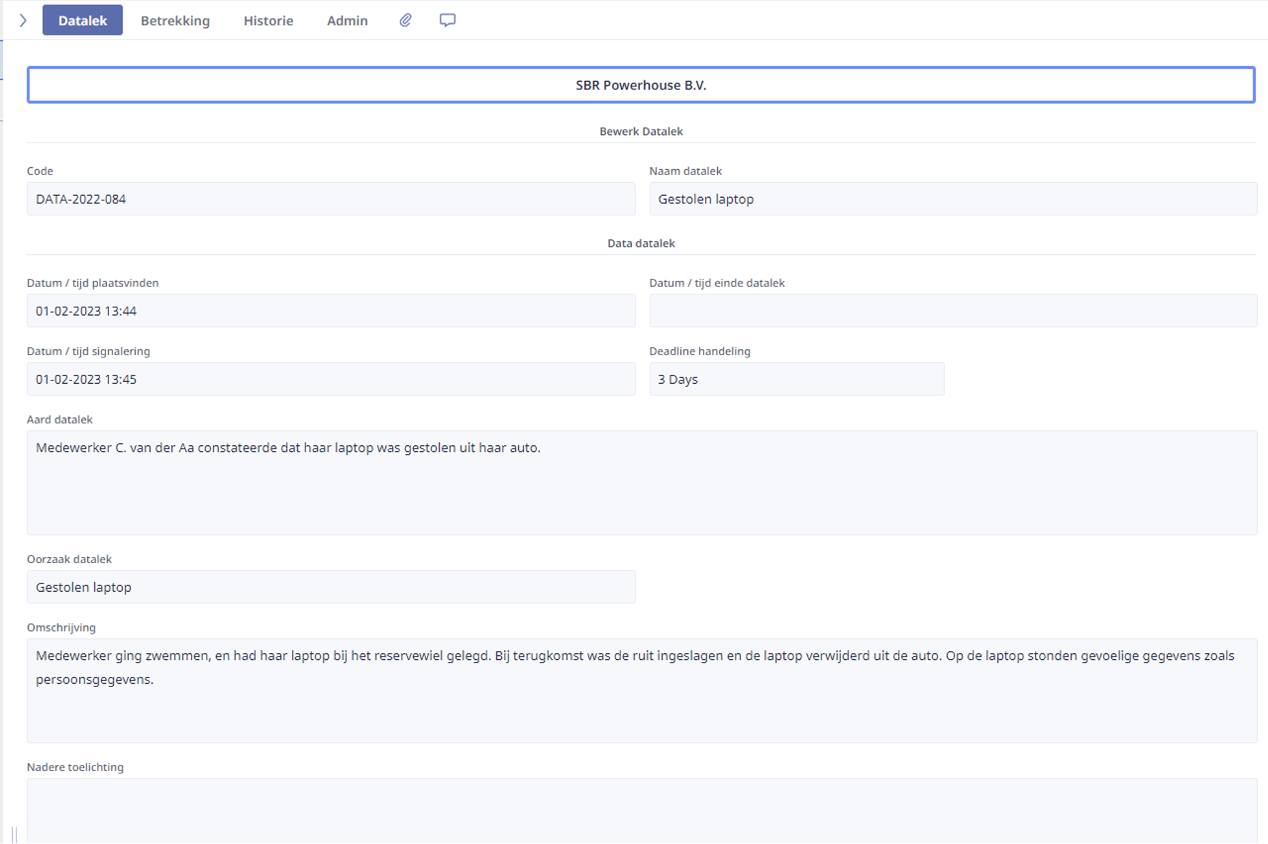The height and width of the screenshot is (844, 1268).
Task: Click the Datum / tijd signalering field
Action: point(331,379)
